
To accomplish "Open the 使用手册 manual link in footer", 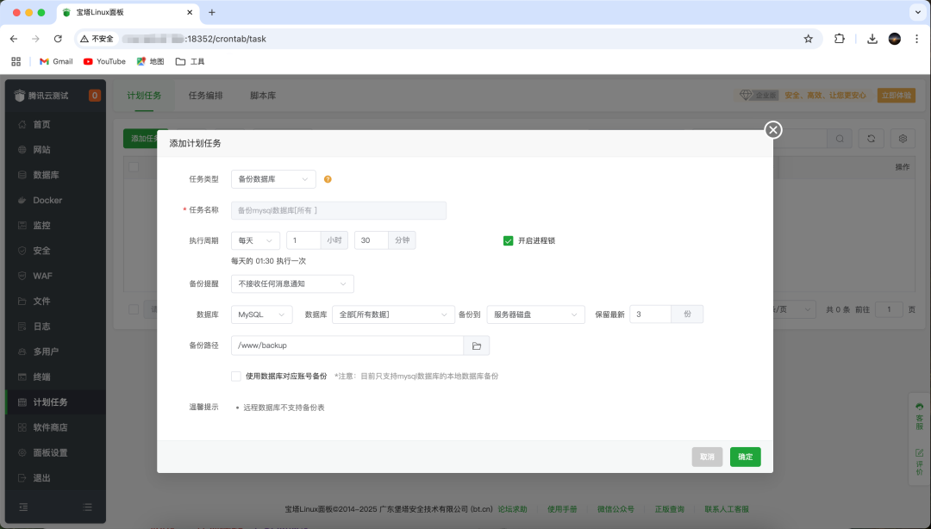I will [x=562, y=508].
